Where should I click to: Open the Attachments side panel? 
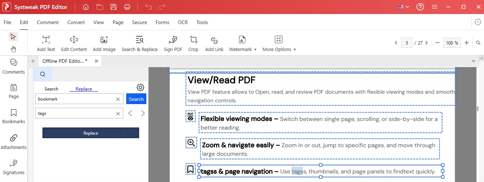14,142
